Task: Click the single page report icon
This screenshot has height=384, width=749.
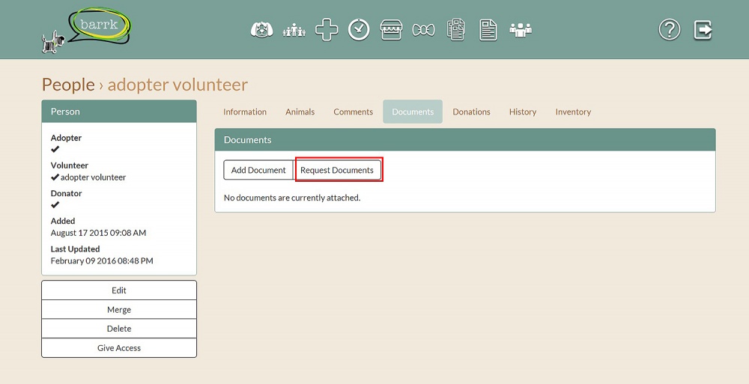Action: (488, 30)
